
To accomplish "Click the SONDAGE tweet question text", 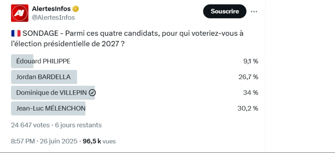I will pos(127,39).
